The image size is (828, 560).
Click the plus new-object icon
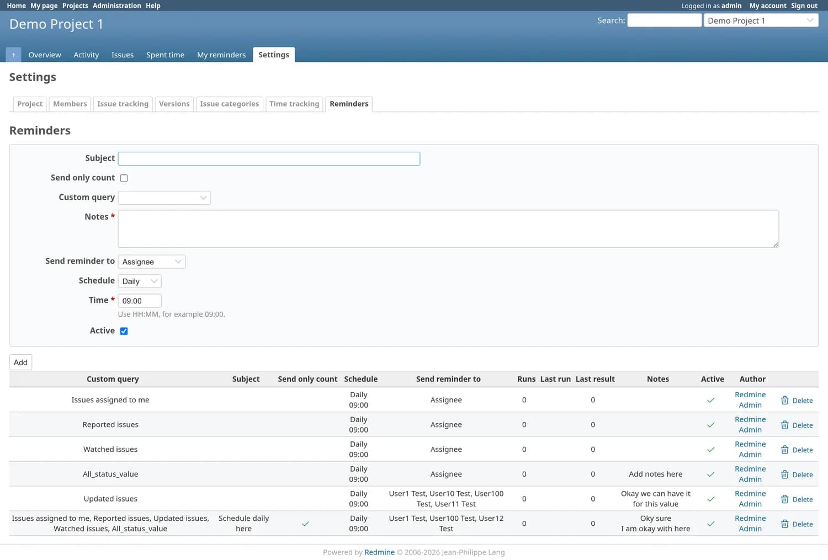click(x=13, y=55)
